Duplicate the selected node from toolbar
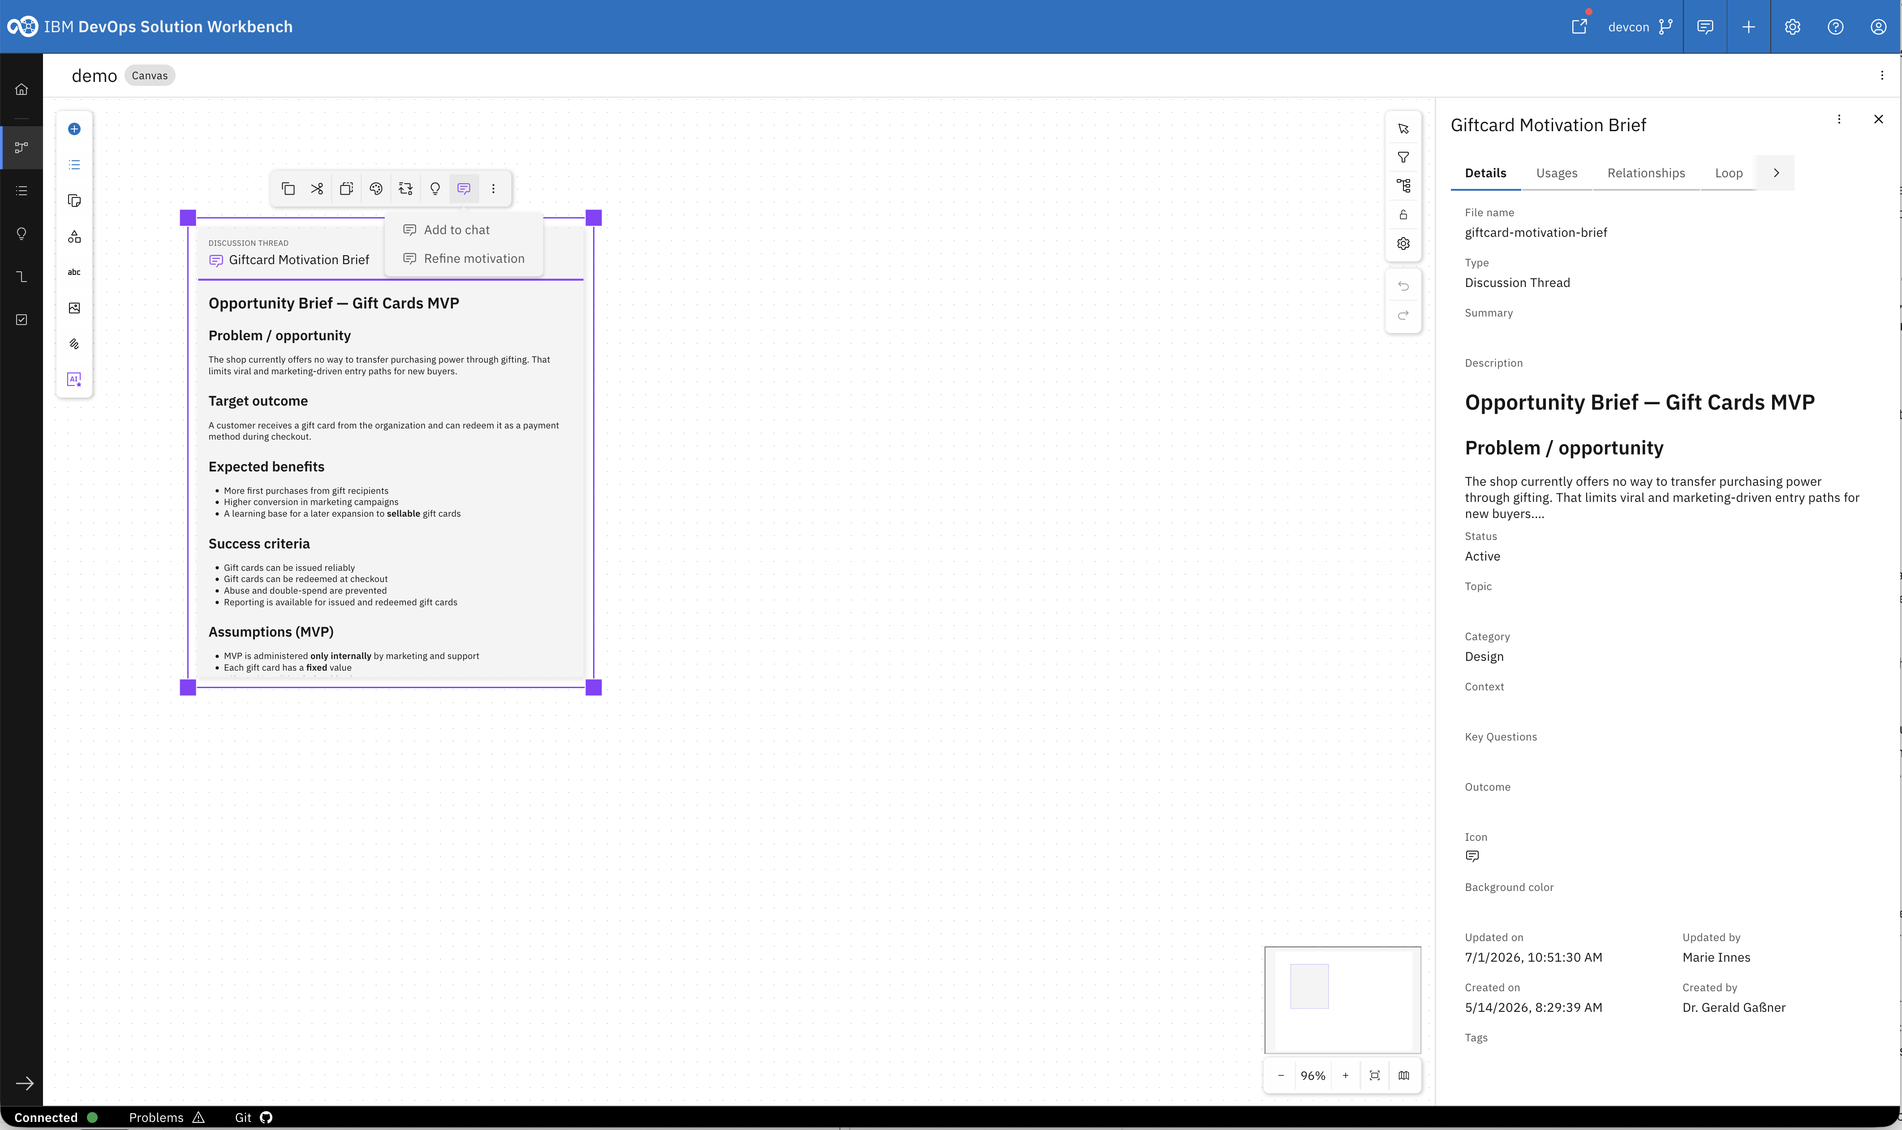This screenshot has width=1902, height=1130. [x=347, y=188]
